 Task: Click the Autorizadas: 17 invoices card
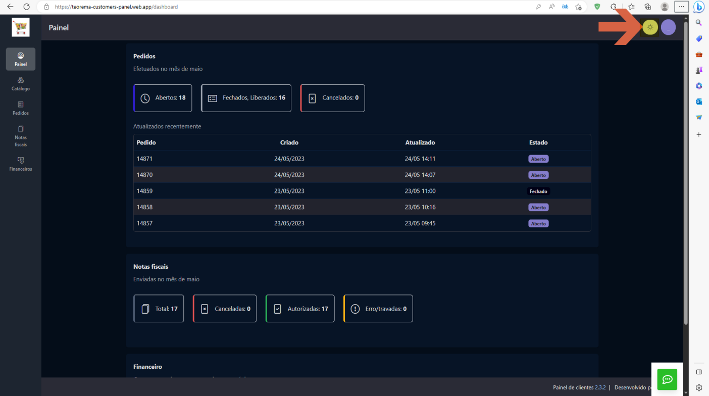click(x=300, y=308)
